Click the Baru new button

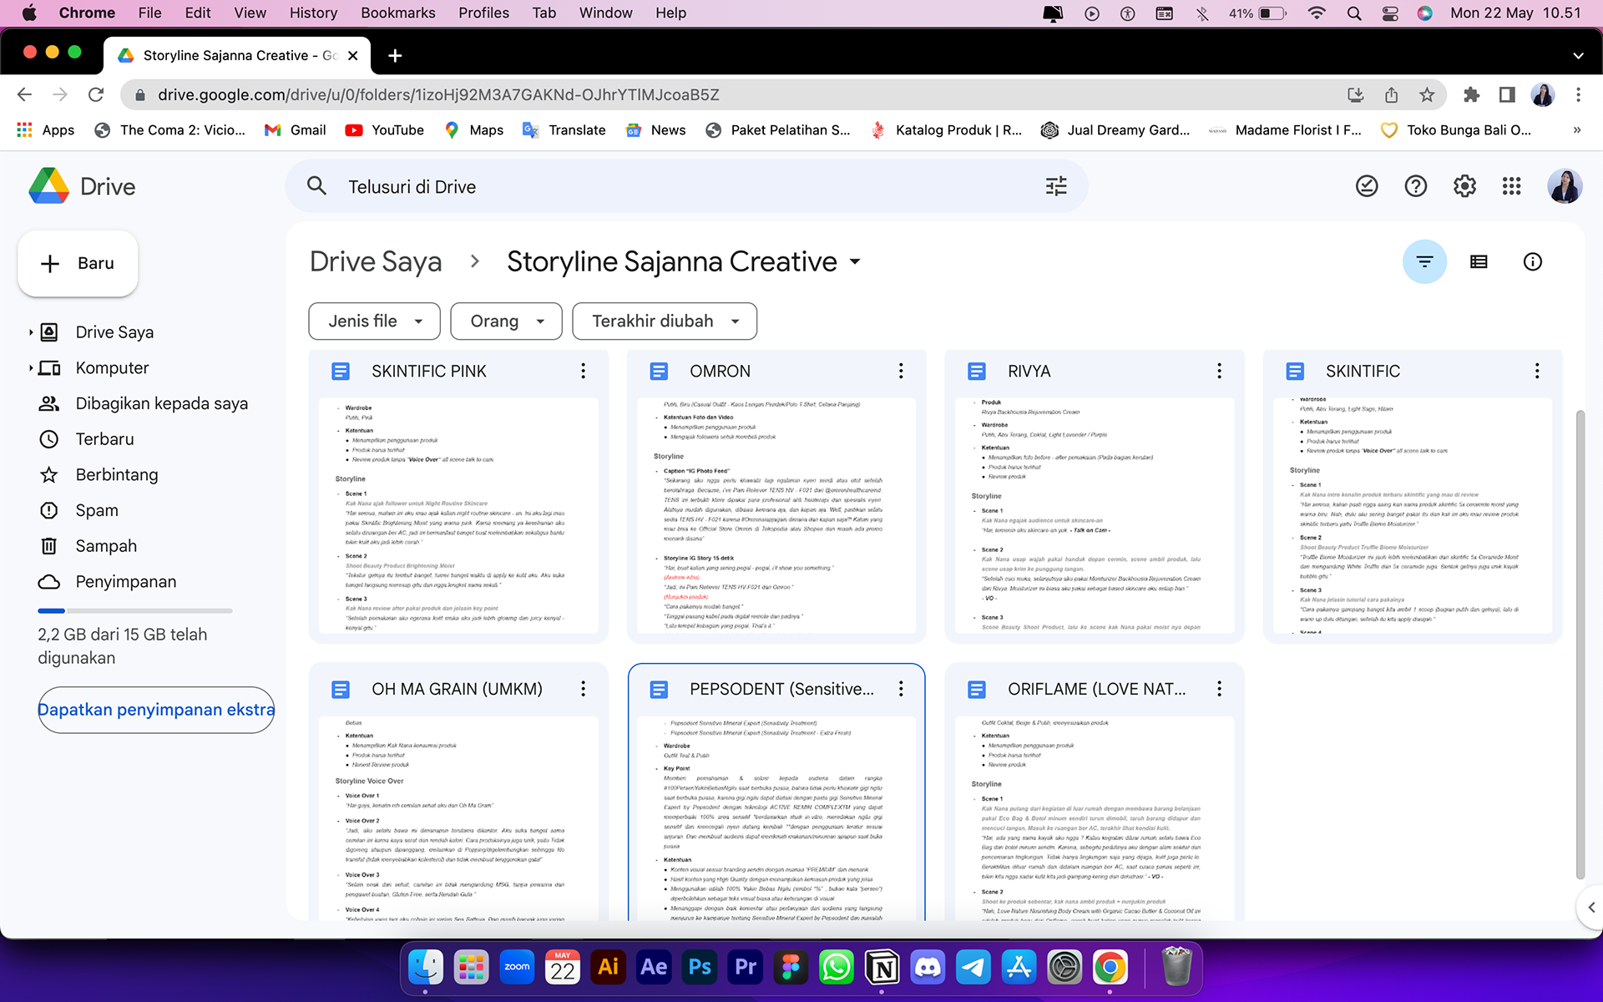(78, 264)
